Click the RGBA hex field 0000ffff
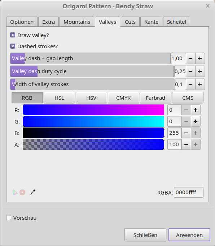The image size is (215, 246). point(189,192)
